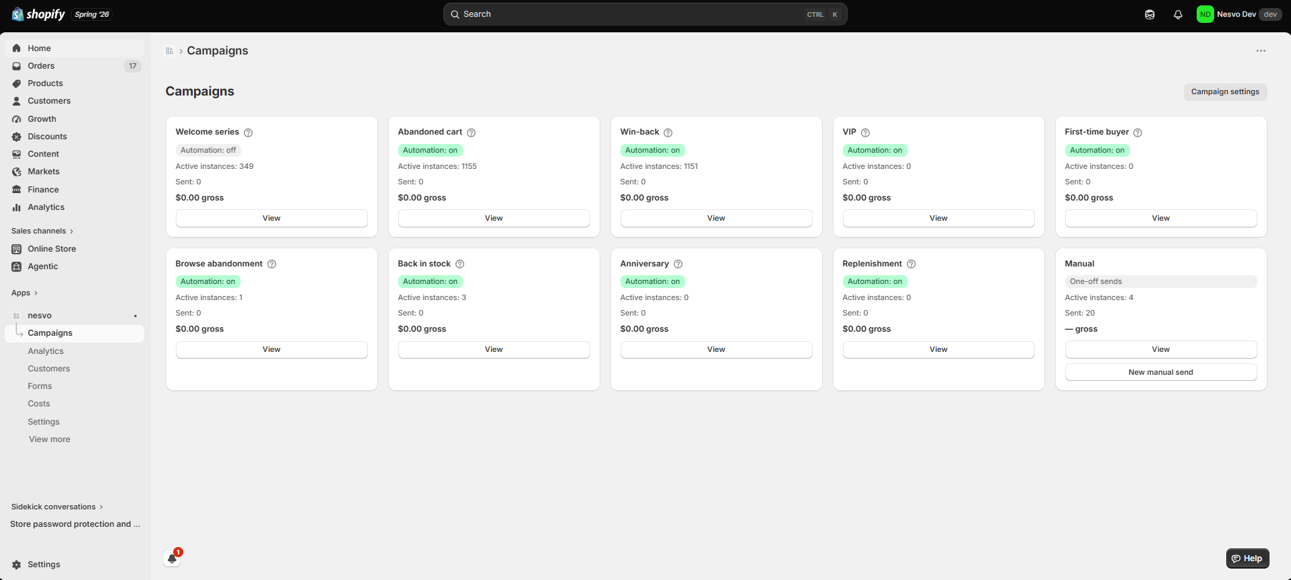Image resolution: width=1291 pixels, height=580 pixels.
Task: Click the Growth icon in sidebar
Action: [17, 119]
